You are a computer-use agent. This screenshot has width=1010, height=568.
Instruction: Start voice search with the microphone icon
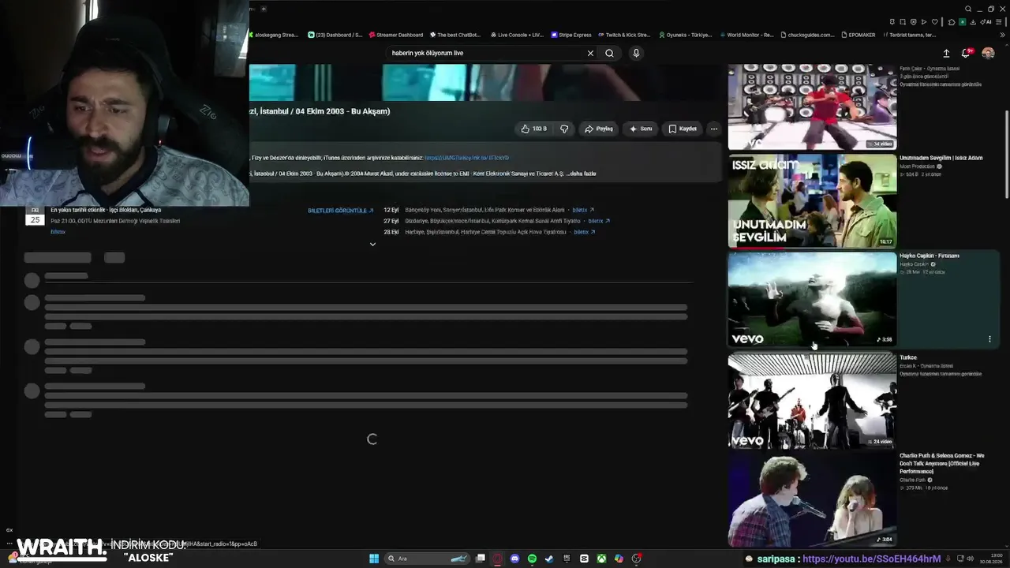click(636, 53)
